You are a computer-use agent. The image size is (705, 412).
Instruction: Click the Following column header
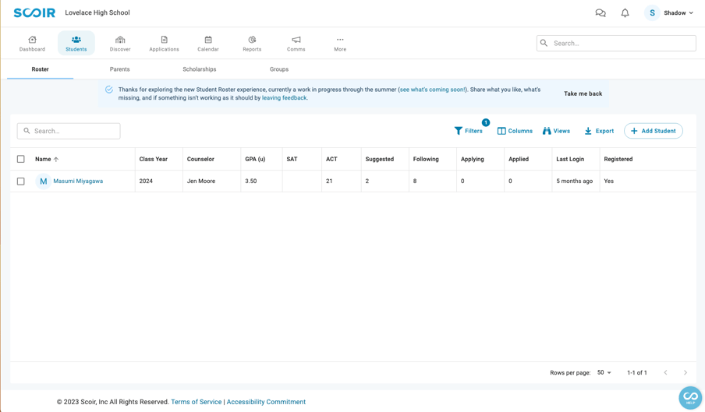point(426,160)
